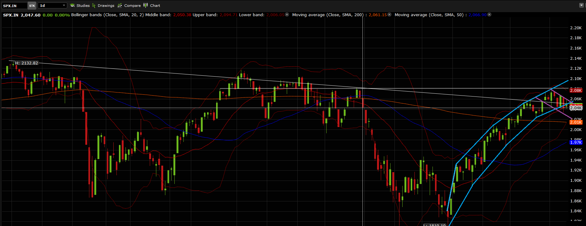Remove the 200-period moving average
The image size is (586, 226).
tap(389, 15)
